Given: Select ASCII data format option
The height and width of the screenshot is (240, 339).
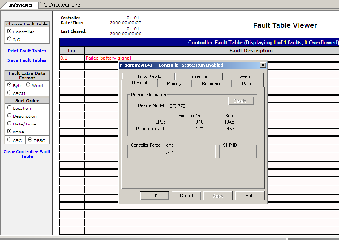Looking at the screenshot, I should coord(9,93).
